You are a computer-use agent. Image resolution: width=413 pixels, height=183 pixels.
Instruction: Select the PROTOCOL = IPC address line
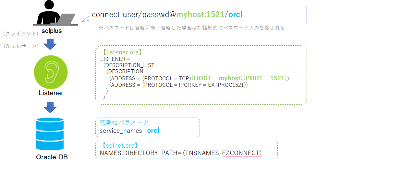click(179, 85)
